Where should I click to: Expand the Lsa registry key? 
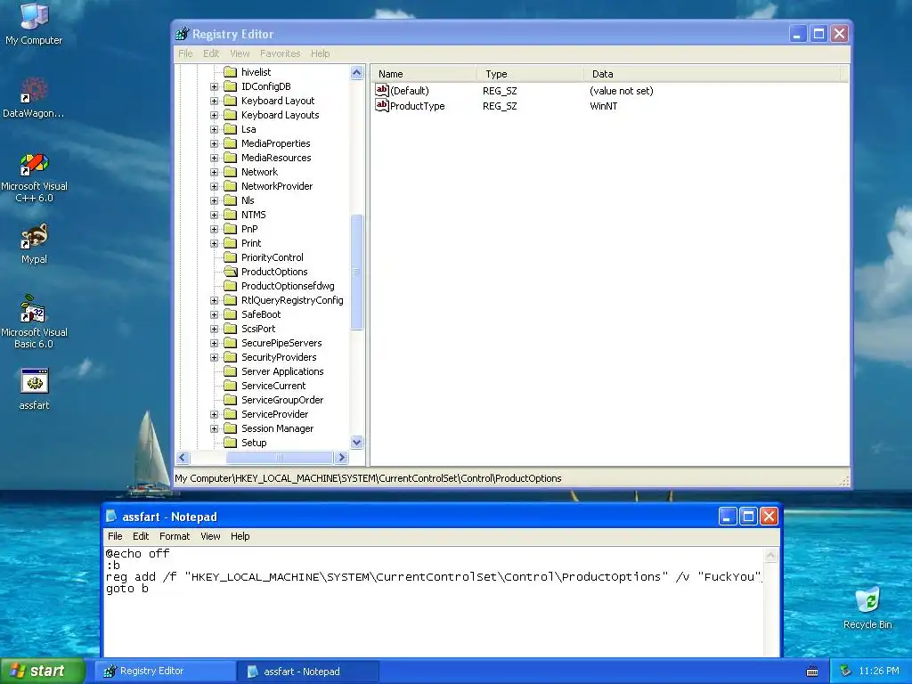tap(214, 129)
